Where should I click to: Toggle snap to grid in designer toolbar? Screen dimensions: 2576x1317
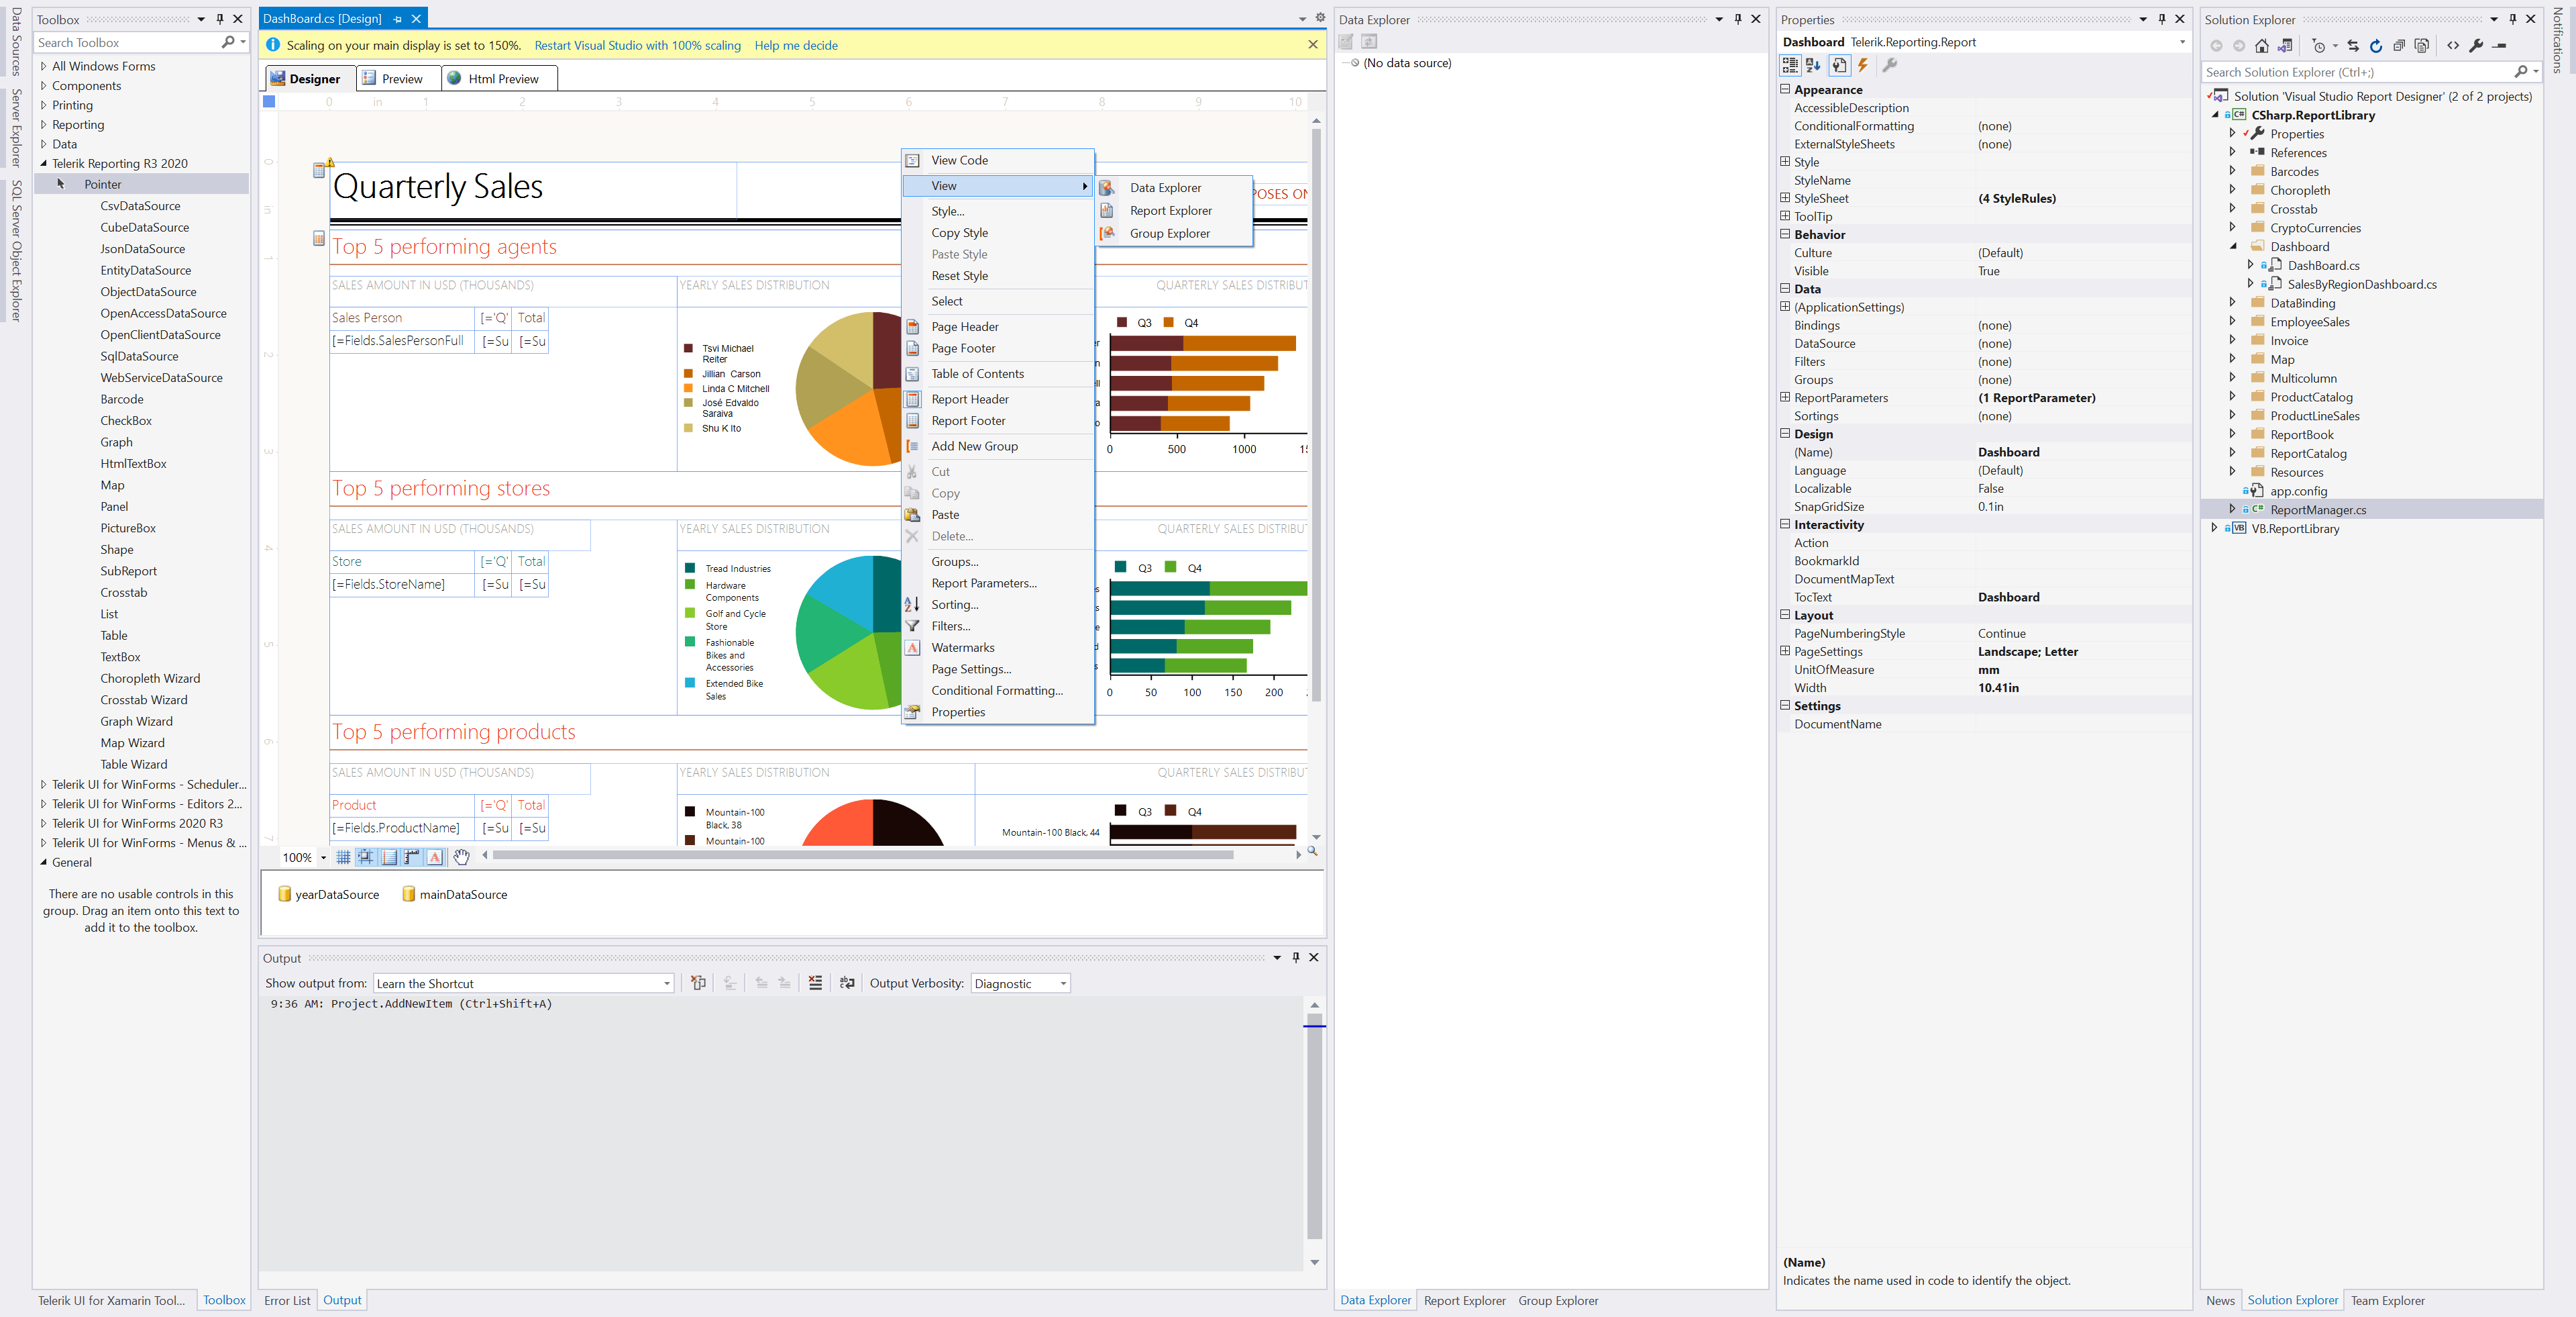point(366,858)
